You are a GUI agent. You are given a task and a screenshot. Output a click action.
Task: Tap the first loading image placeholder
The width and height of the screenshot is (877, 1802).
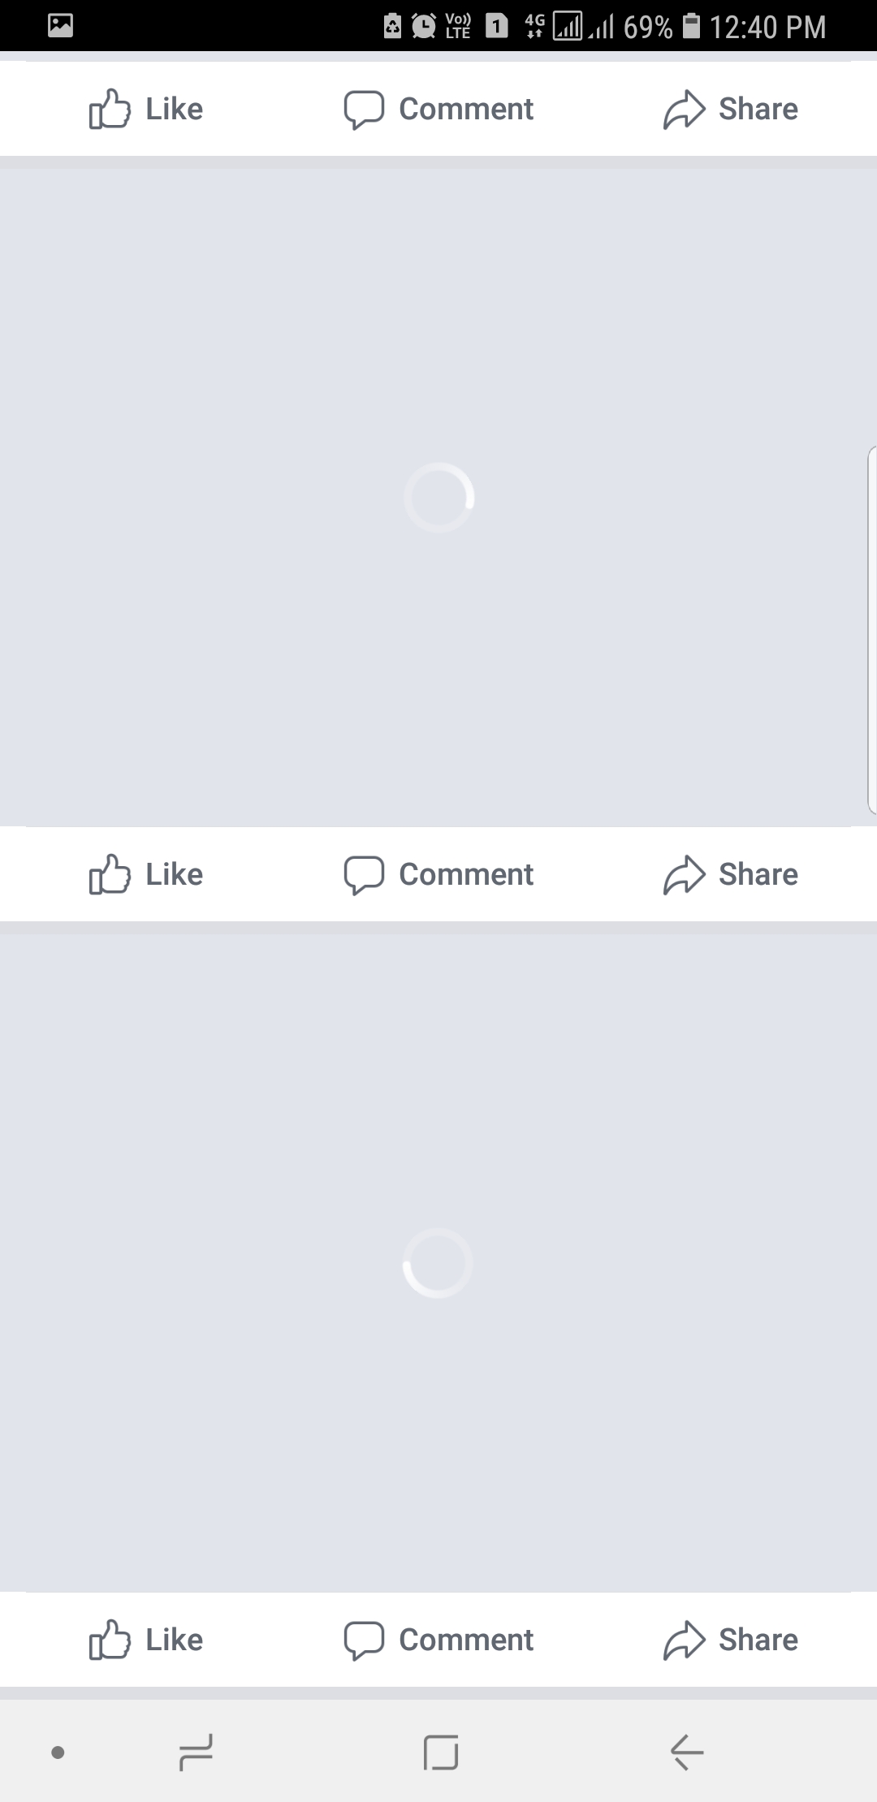point(438,498)
